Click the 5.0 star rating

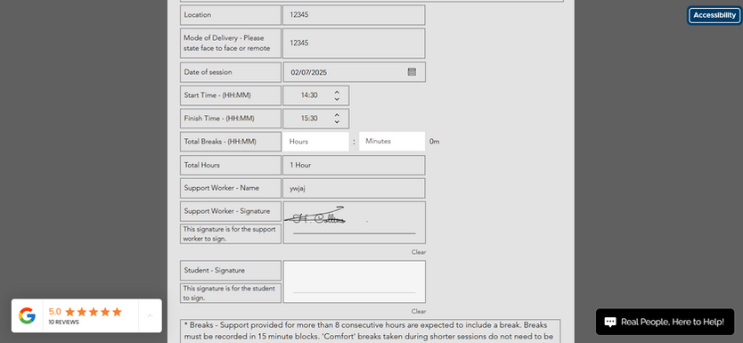point(86,312)
